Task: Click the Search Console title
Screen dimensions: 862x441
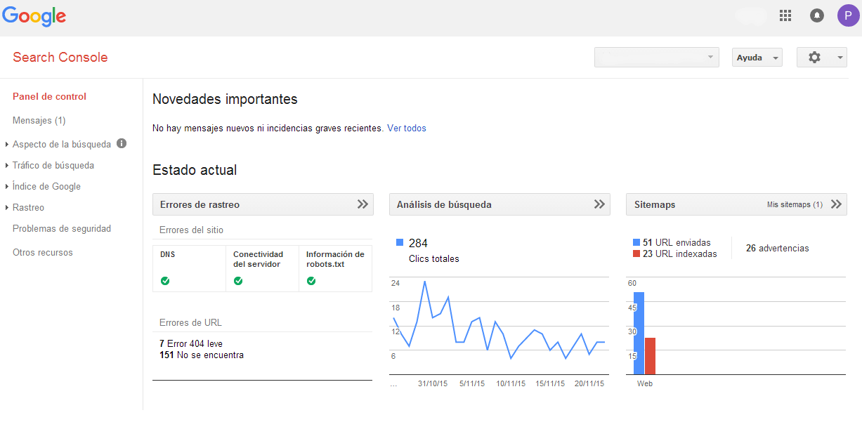Action: (60, 57)
